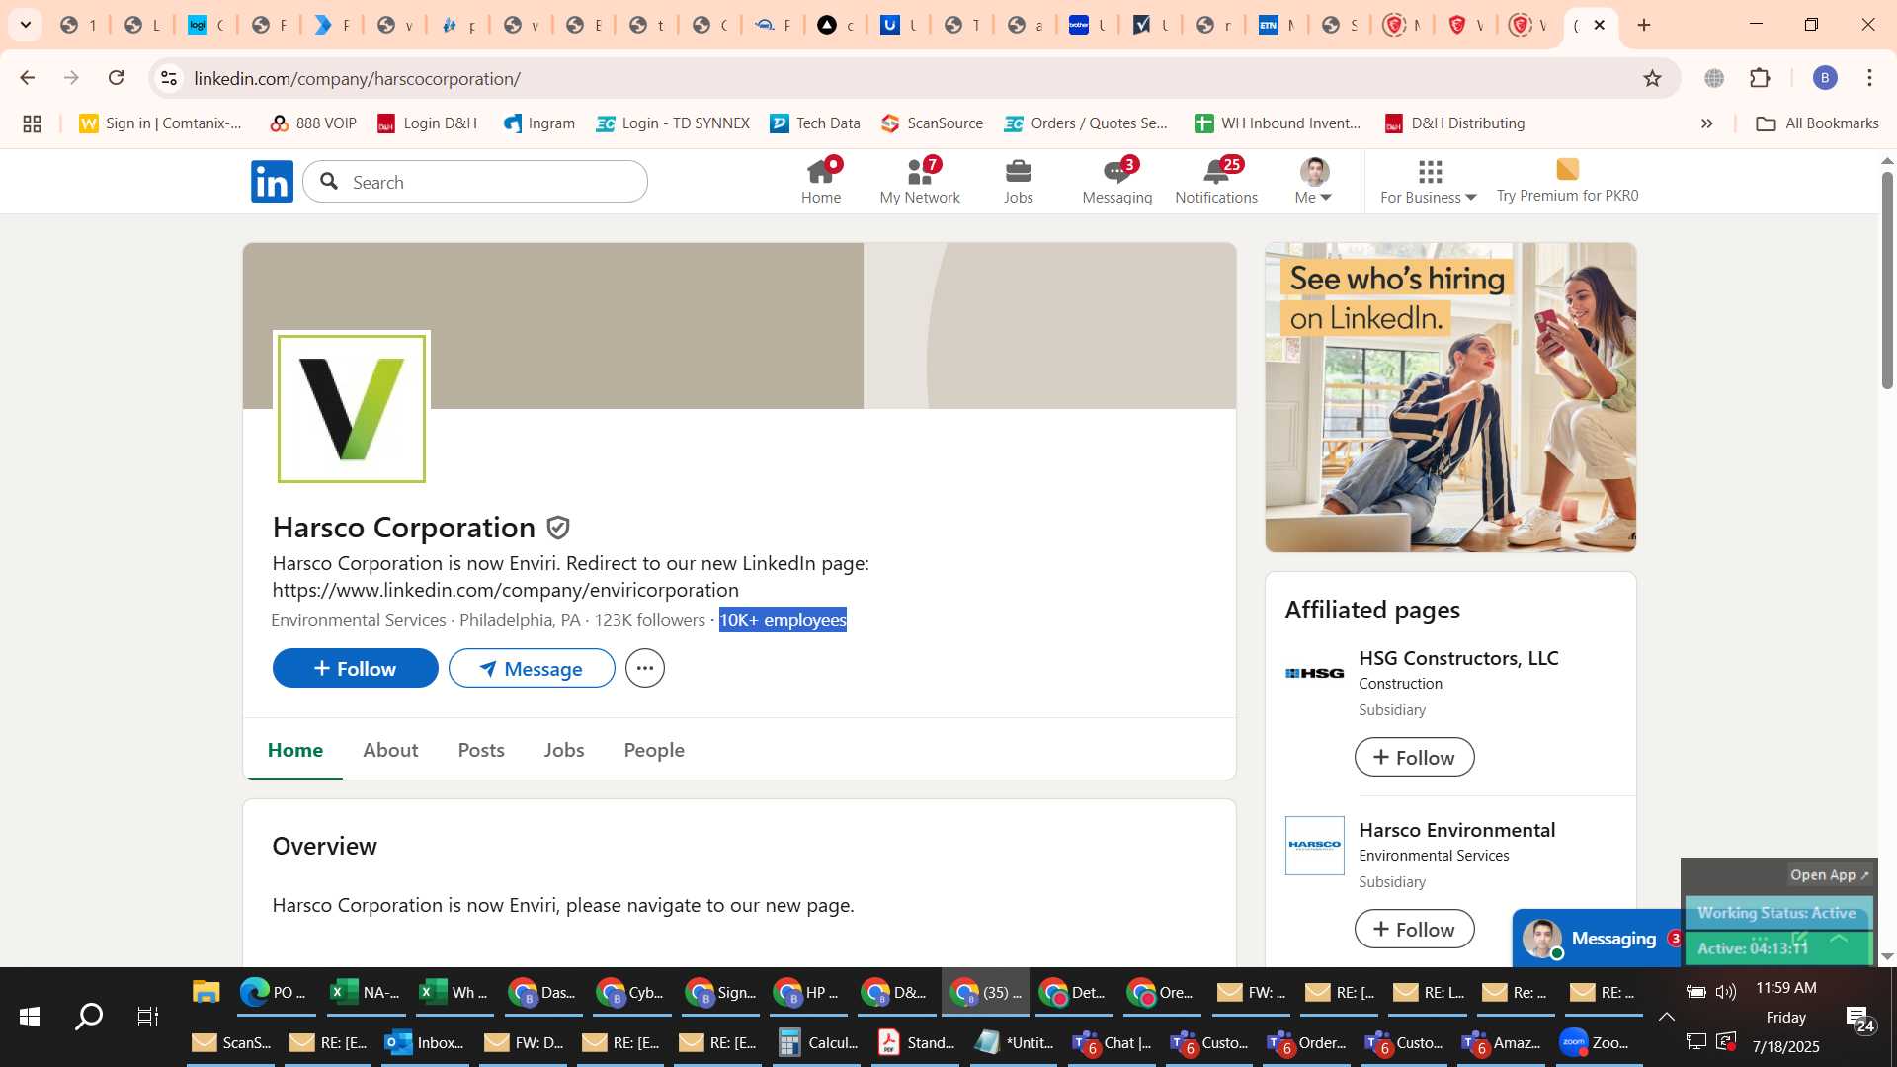Image resolution: width=1897 pixels, height=1067 pixels.
Task: Open the three-dot more options button
Action: coord(644,668)
